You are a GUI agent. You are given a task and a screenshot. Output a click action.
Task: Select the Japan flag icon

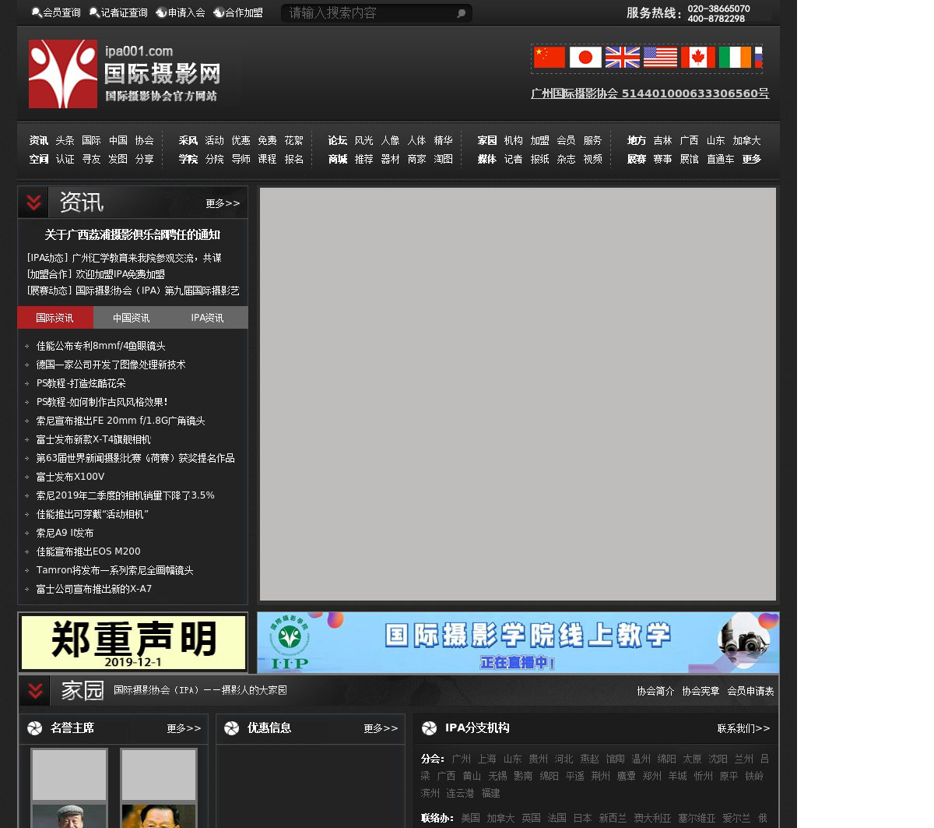click(585, 58)
